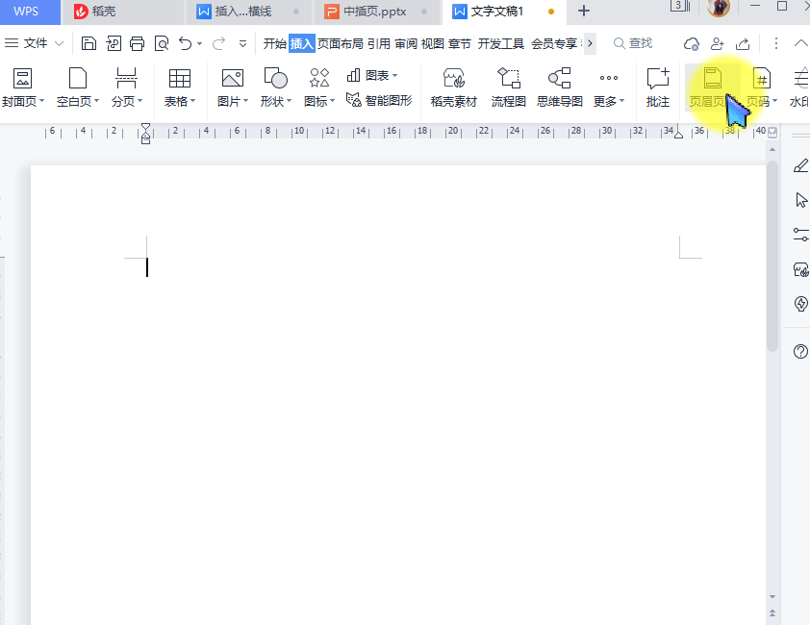The image size is (810, 625).
Task: Switch to the 中插页.pptx tab
Action: point(375,12)
